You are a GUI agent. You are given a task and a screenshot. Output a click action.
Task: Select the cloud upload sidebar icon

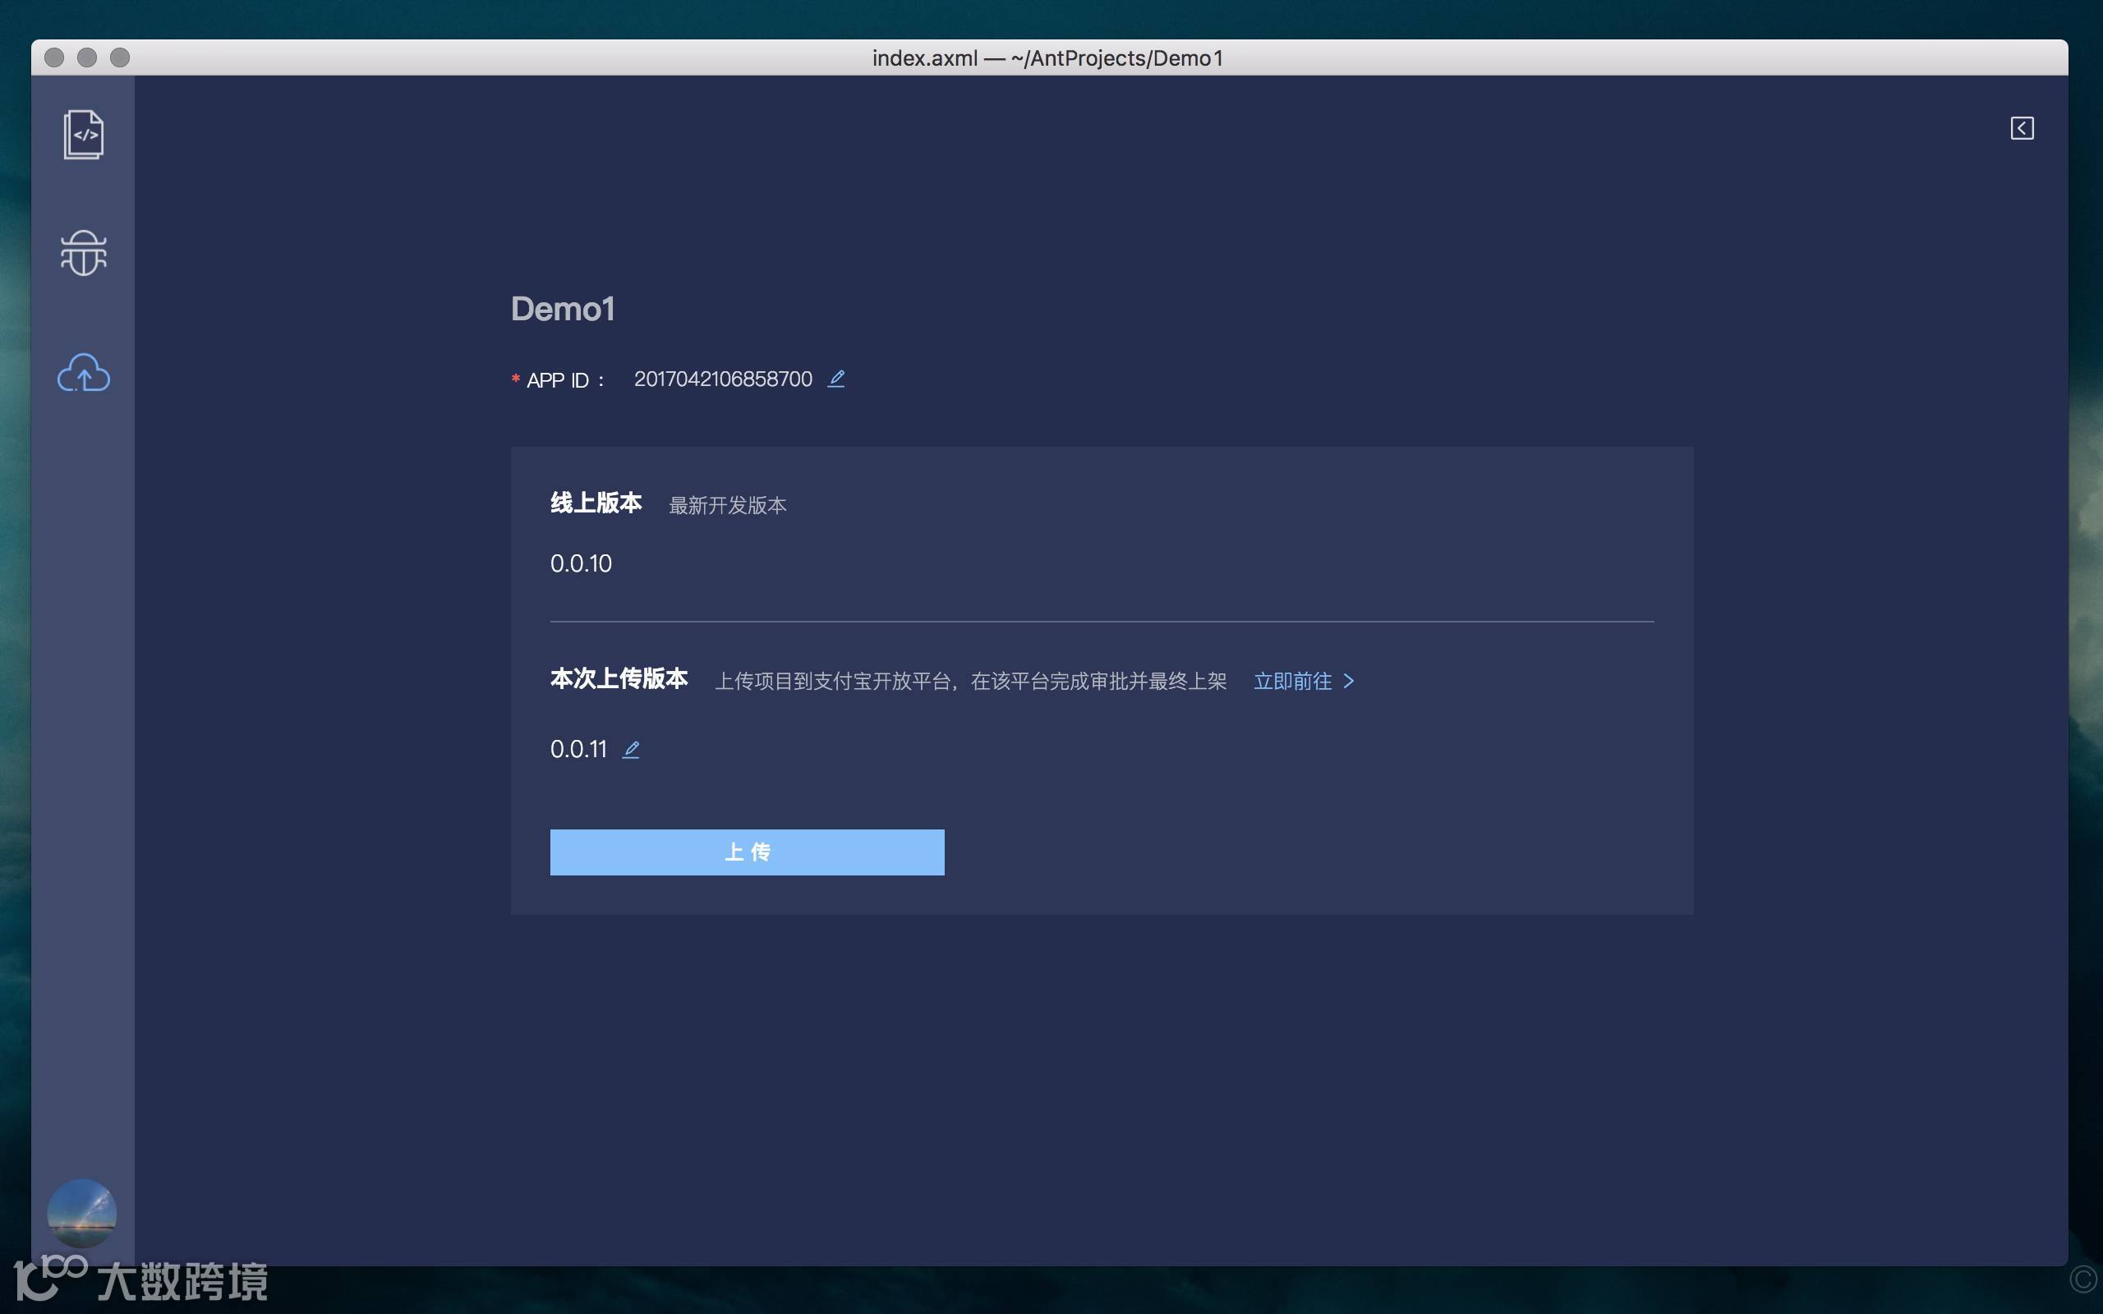[x=84, y=373]
